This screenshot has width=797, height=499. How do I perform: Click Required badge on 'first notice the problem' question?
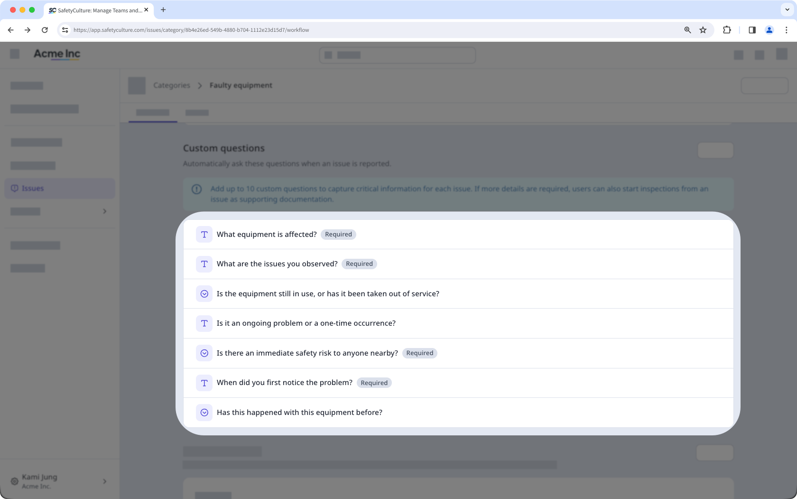pos(374,383)
